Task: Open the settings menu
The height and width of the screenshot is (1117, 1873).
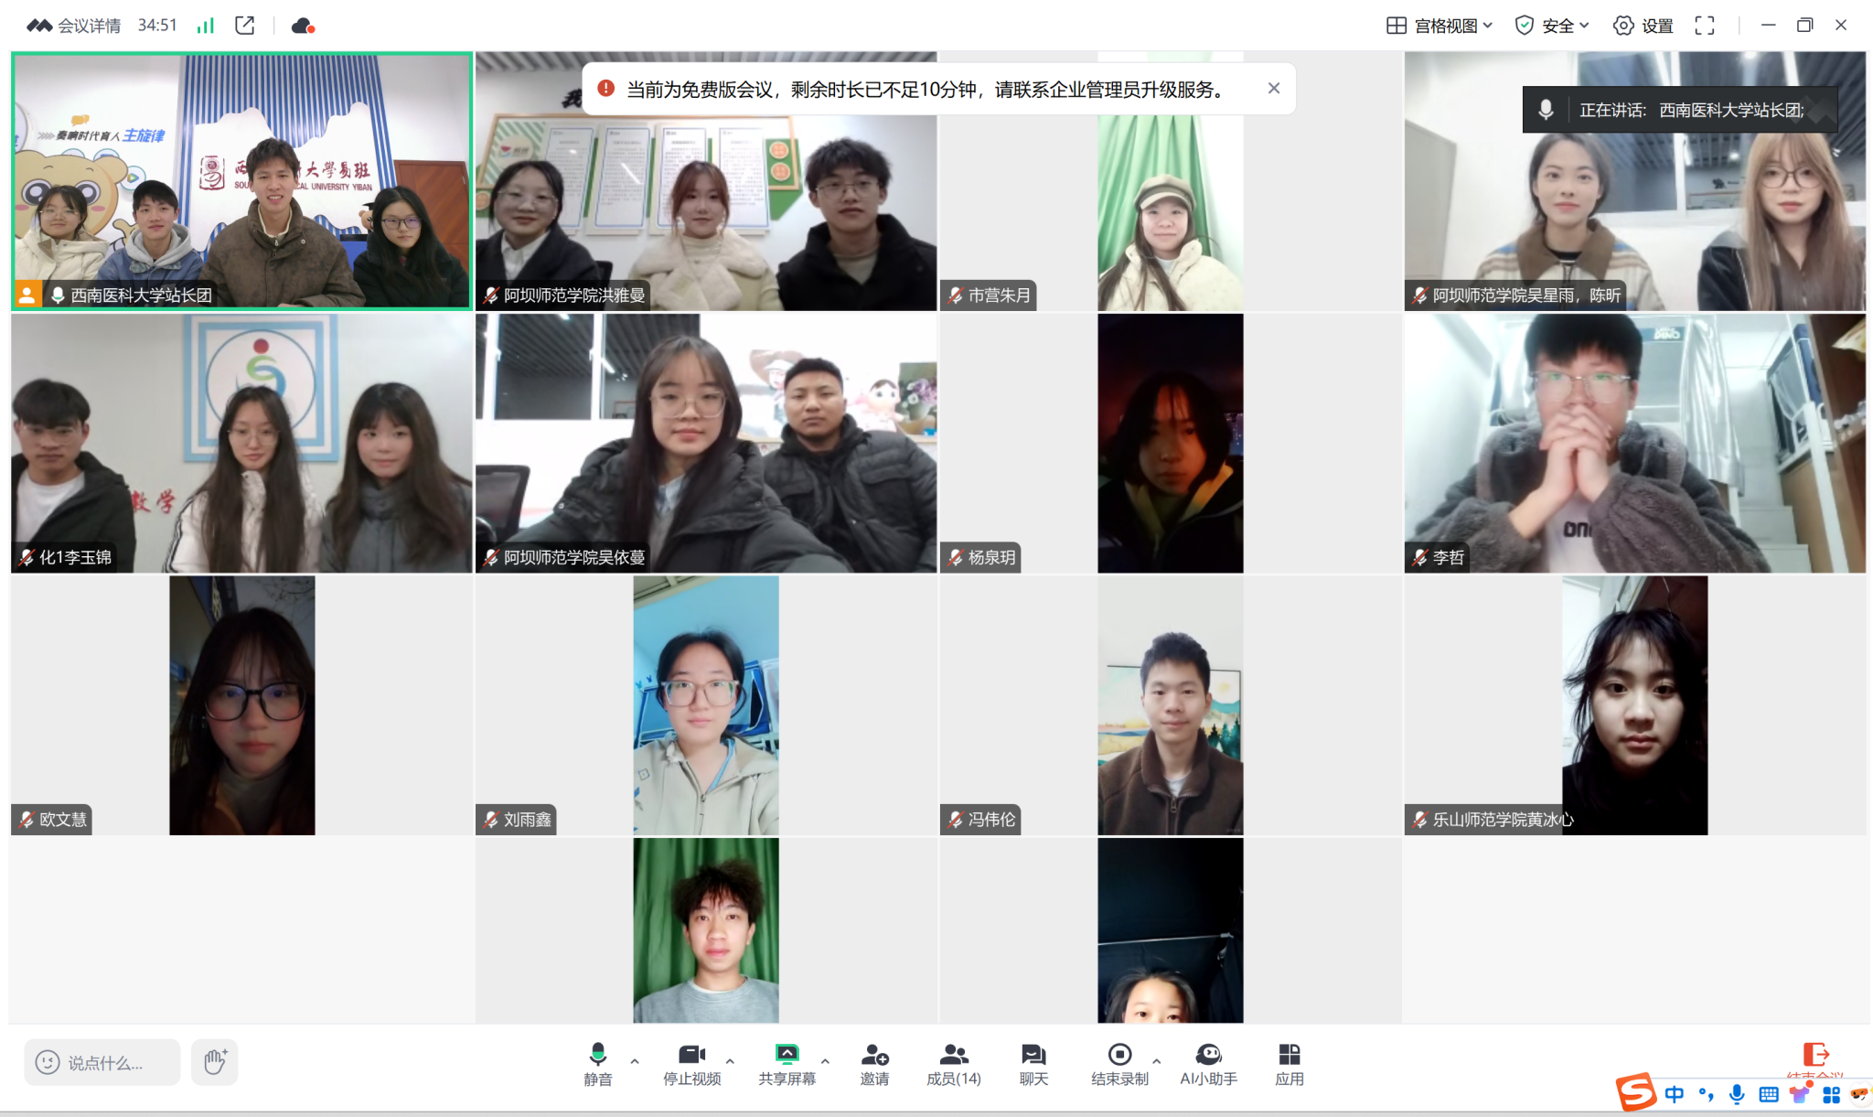Action: pyautogui.click(x=1643, y=26)
